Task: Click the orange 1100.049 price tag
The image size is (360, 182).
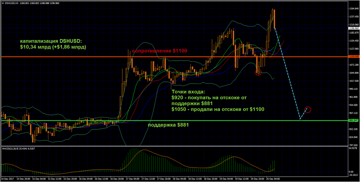Action: pos(354,57)
